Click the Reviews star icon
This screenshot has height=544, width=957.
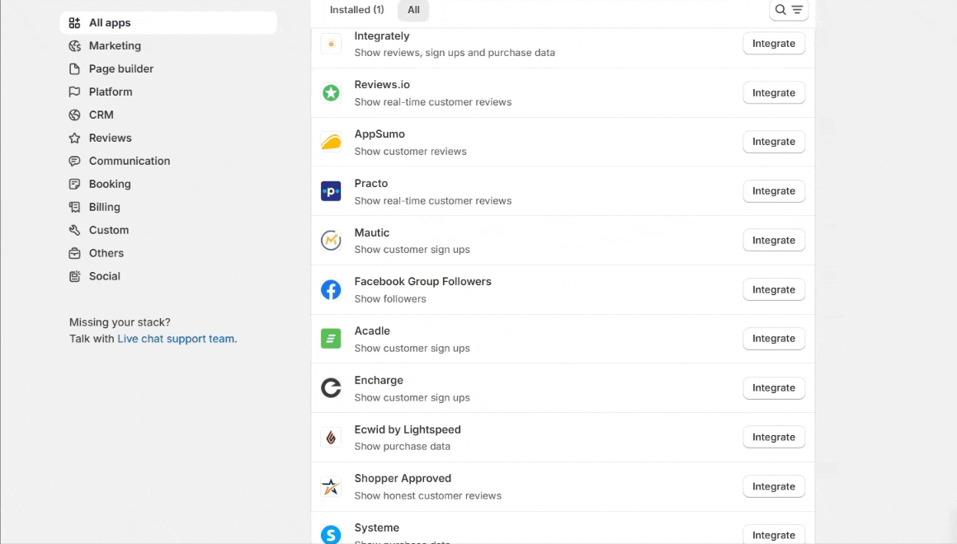click(74, 138)
